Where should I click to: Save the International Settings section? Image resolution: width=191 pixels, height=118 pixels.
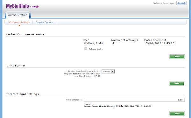[x=177, y=113]
